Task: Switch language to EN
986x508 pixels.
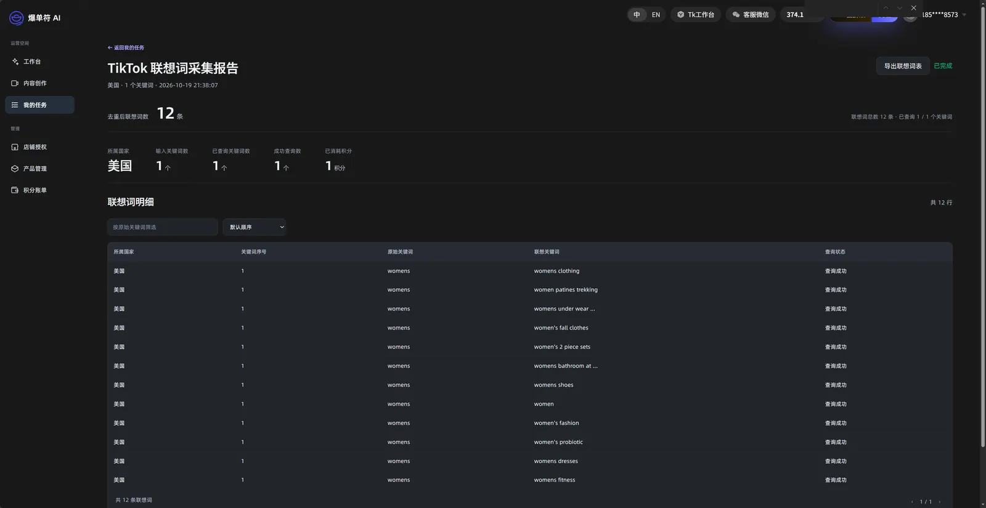Action: click(656, 15)
